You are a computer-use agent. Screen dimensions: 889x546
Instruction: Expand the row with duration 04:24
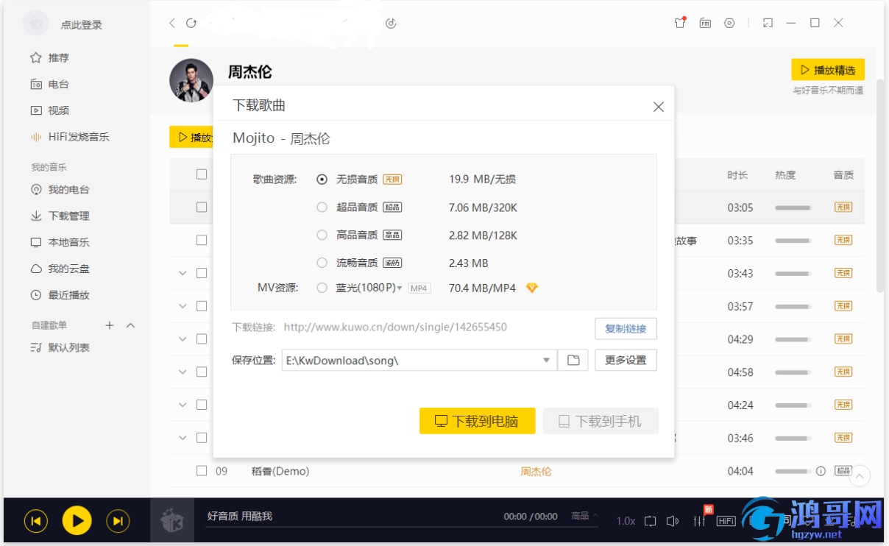(183, 405)
